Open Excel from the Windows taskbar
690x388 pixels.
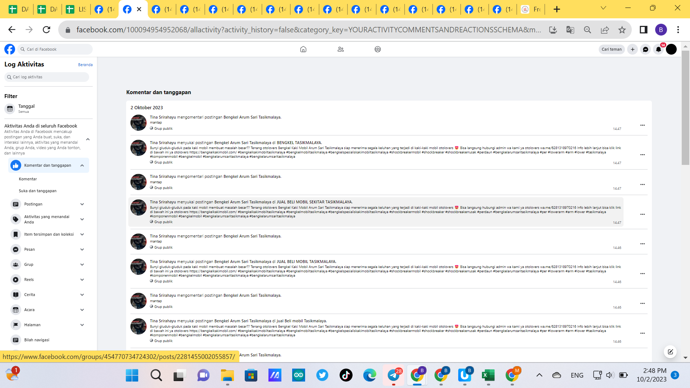pos(488,375)
